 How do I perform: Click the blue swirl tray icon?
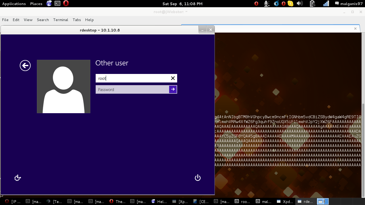pyautogui.click(x=277, y=3)
